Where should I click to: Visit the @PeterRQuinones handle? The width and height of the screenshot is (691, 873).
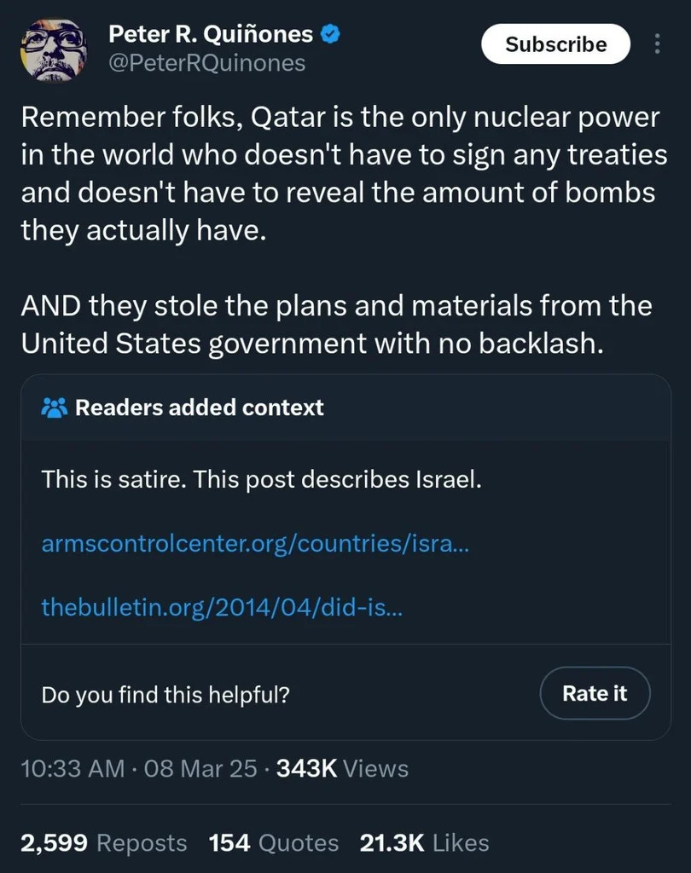pos(206,63)
